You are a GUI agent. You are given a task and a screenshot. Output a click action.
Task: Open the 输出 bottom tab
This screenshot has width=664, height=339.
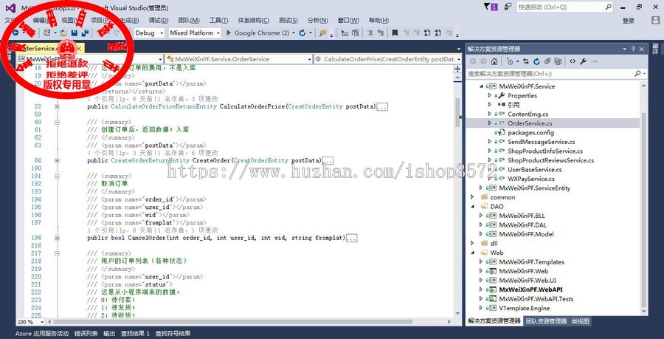tap(109, 334)
